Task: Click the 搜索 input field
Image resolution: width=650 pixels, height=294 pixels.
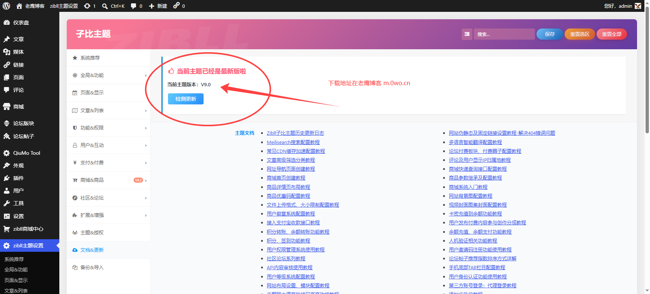Action: [504, 34]
